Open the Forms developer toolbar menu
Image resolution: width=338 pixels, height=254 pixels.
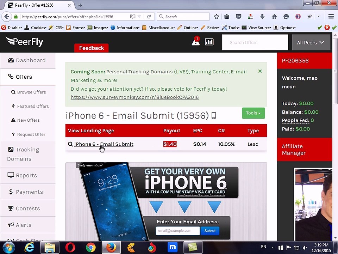(x=75, y=28)
